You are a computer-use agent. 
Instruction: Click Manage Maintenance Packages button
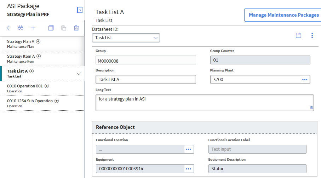(283, 15)
